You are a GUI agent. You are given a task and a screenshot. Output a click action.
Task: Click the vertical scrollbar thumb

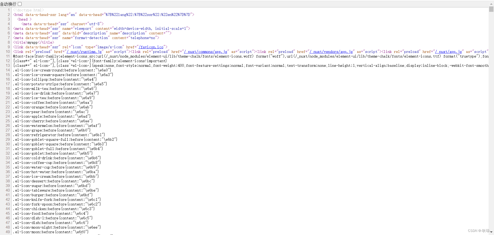pos(491,9)
